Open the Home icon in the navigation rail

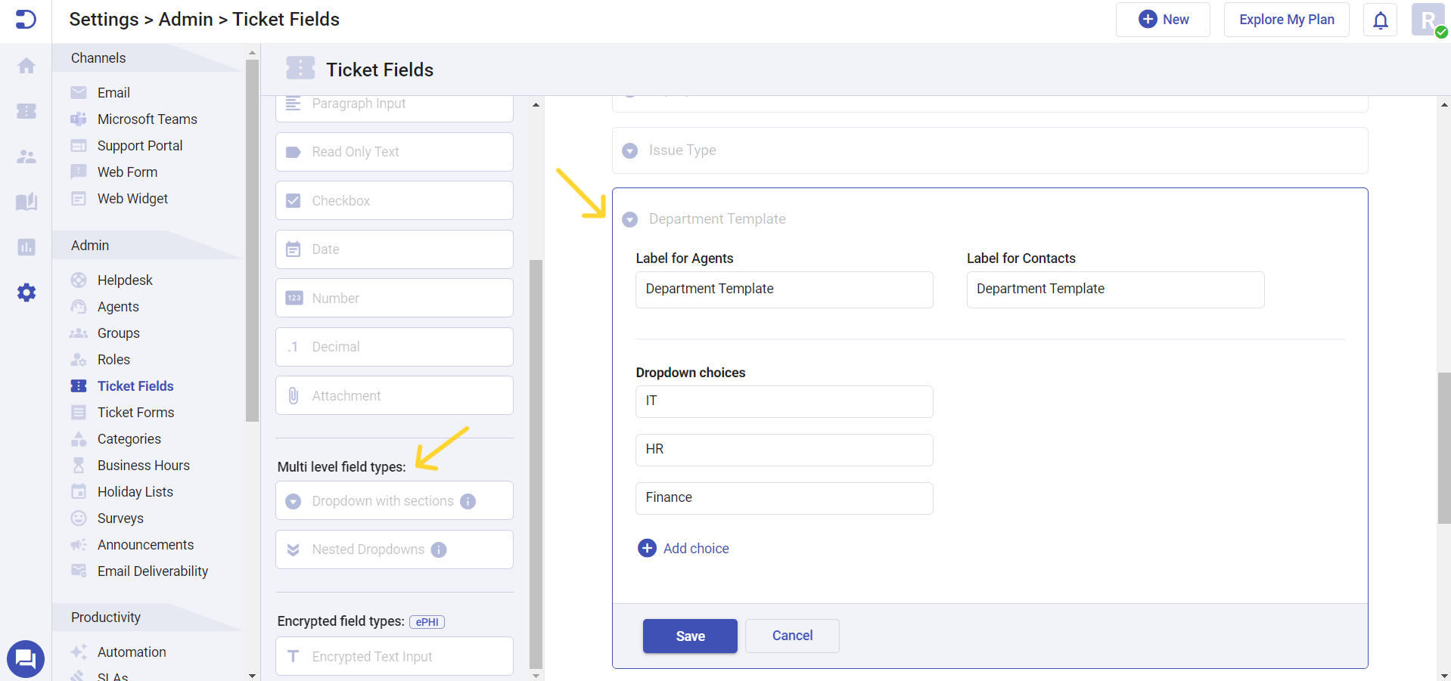coord(26,66)
